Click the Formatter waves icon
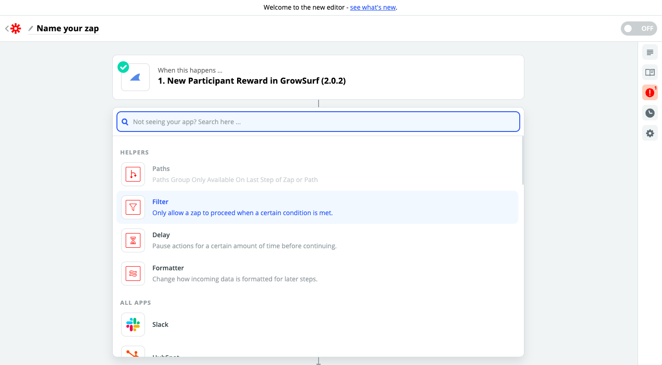The height and width of the screenshot is (365, 662). pyautogui.click(x=133, y=274)
